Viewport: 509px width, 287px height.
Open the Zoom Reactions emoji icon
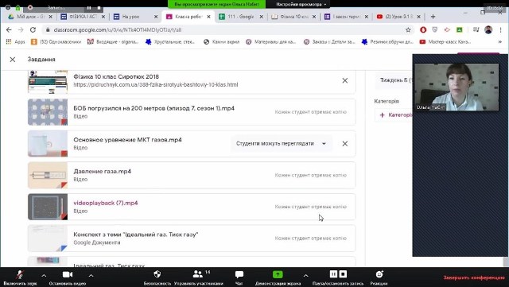point(379,274)
